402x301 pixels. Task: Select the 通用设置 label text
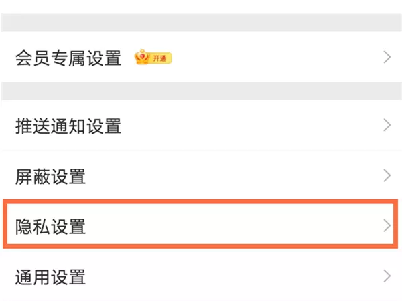(50, 277)
